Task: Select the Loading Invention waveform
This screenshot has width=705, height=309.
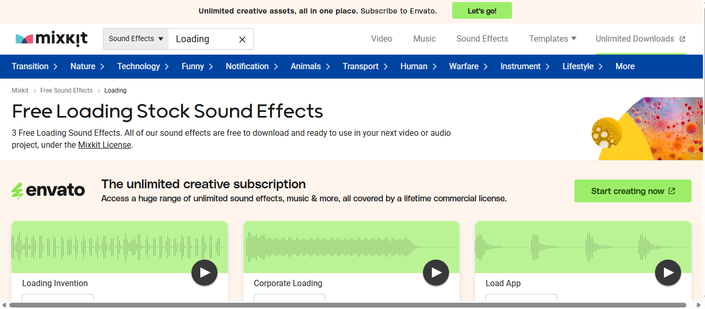Action: point(119,246)
